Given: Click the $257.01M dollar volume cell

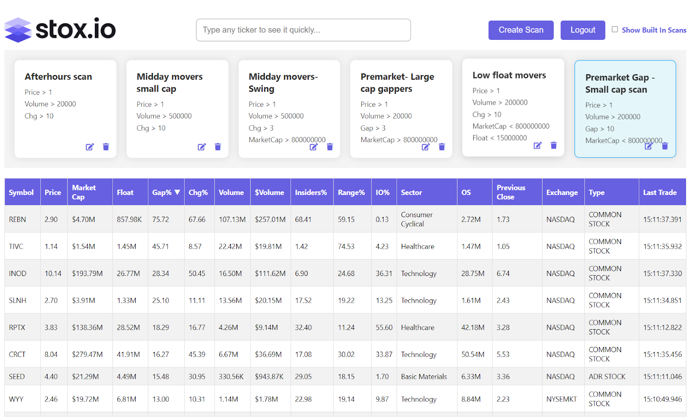Looking at the screenshot, I should [x=270, y=219].
